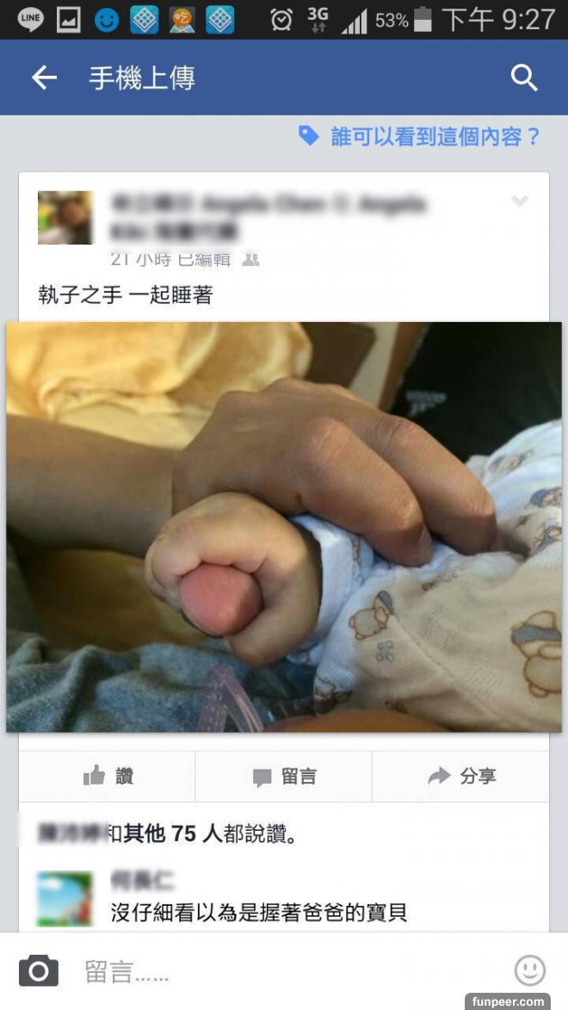Open the camera icon beside comment box
Viewport: 568px width, 1010px height.
pos(38,970)
